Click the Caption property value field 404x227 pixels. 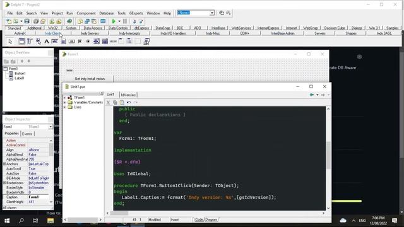[38, 197]
